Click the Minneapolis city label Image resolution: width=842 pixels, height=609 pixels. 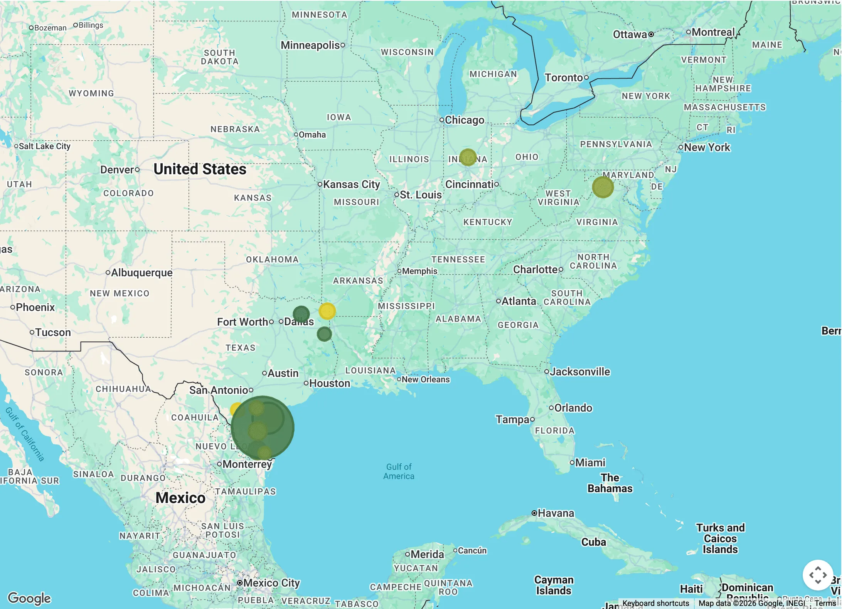[310, 45]
